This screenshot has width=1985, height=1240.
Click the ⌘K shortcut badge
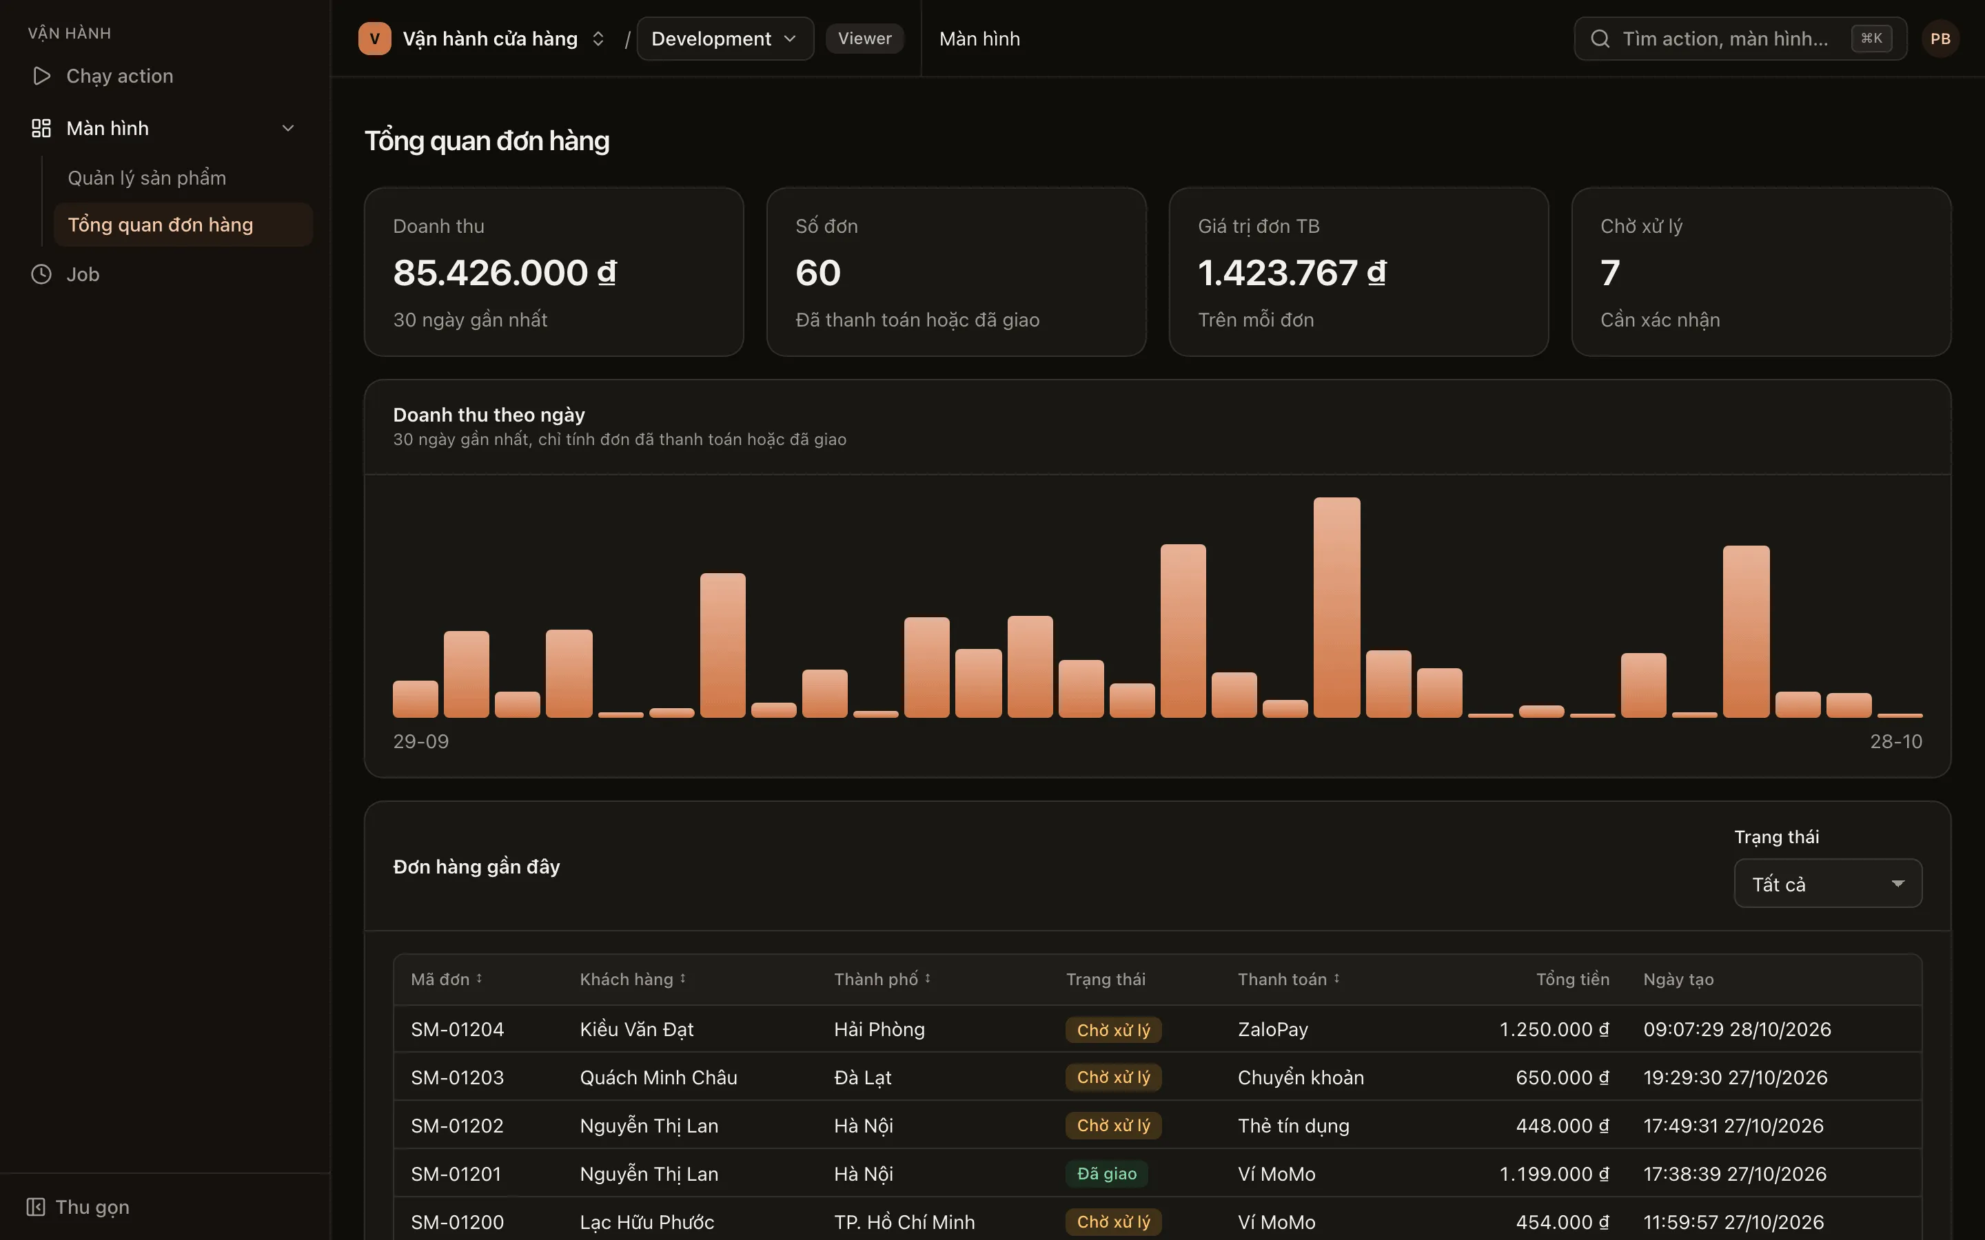click(1871, 39)
